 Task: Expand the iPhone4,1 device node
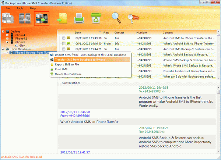[7, 39]
